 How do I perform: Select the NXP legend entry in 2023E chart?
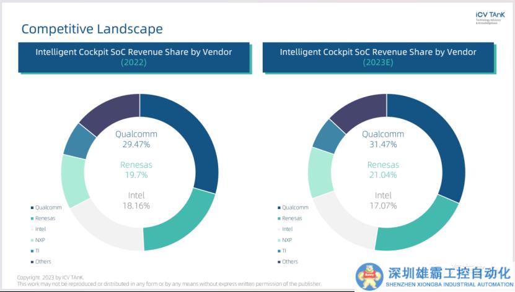[286, 240]
